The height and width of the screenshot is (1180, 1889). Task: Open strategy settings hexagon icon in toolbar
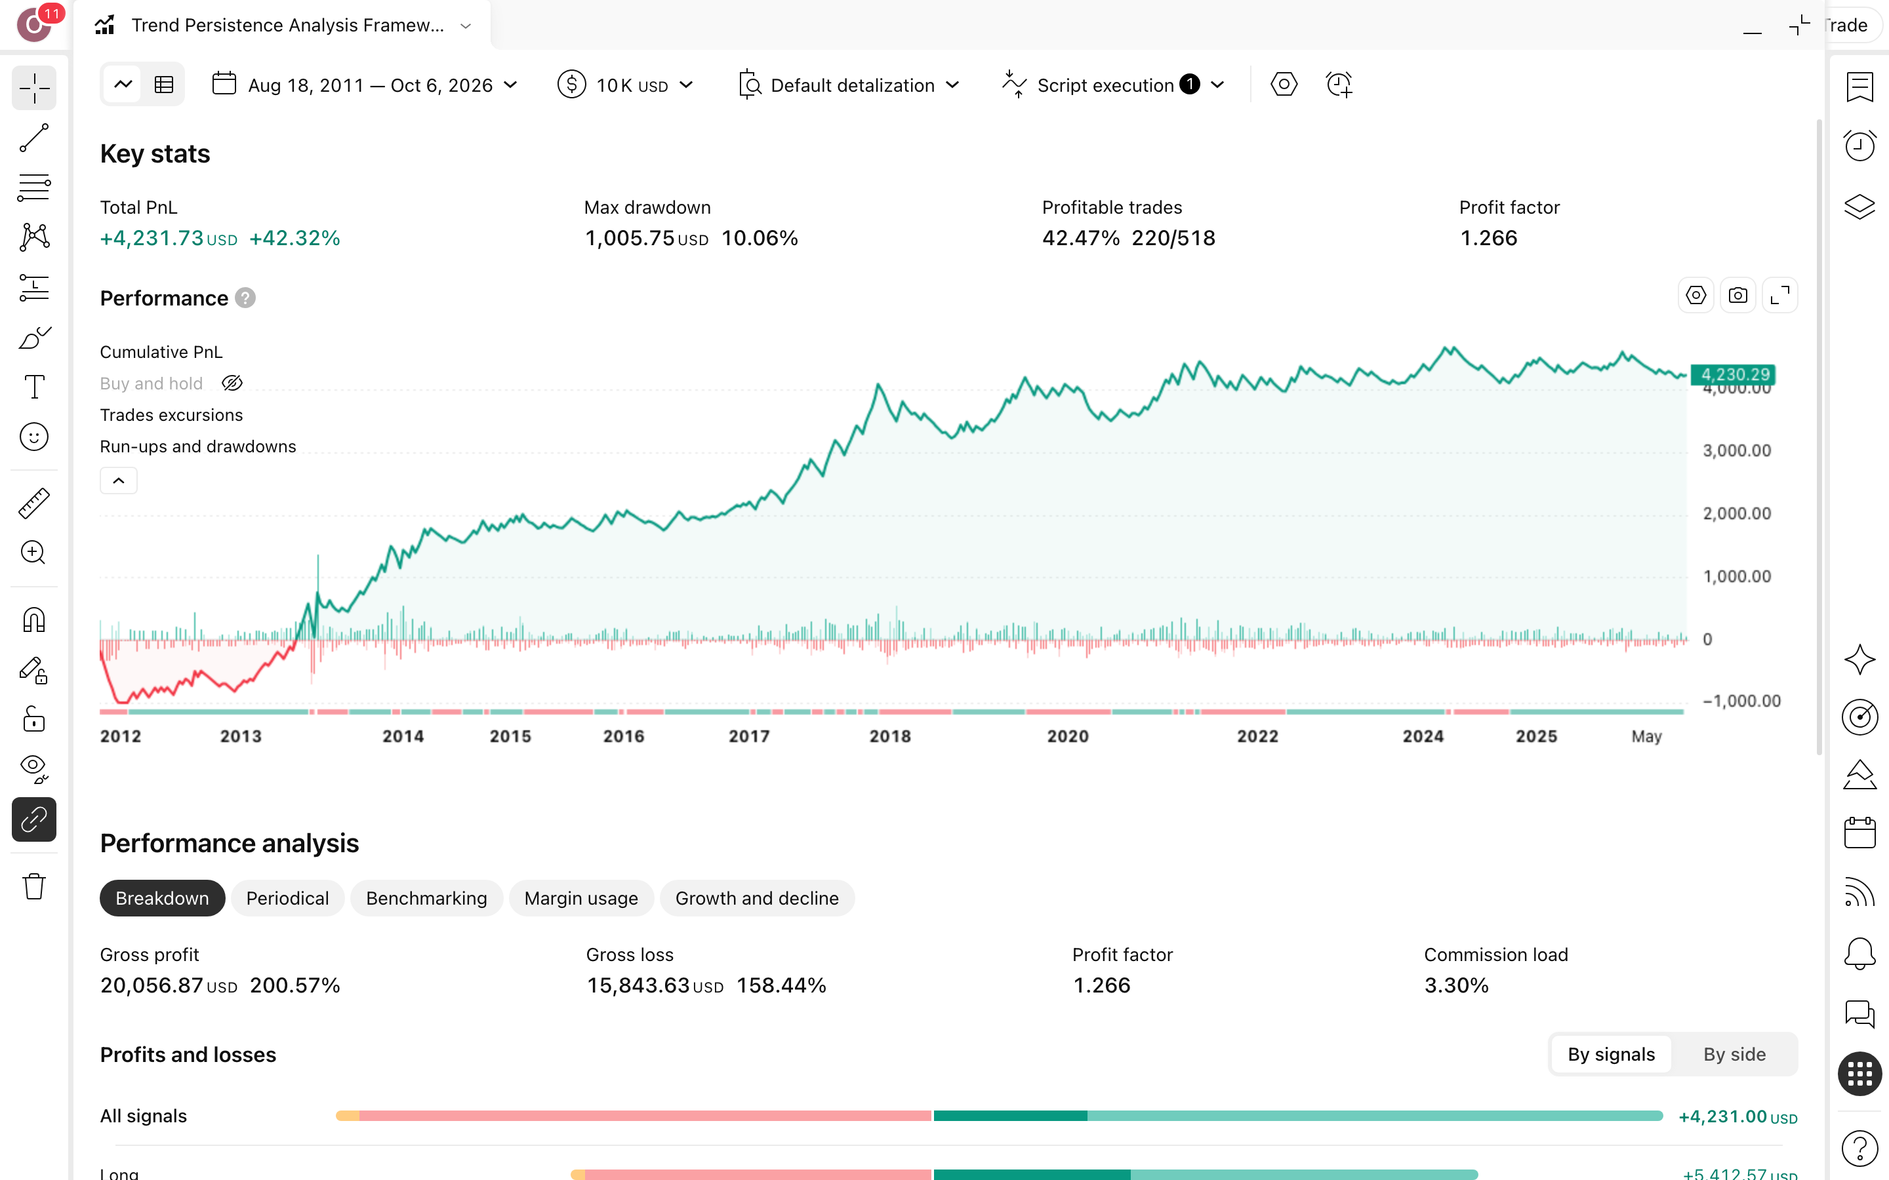click(x=1284, y=85)
